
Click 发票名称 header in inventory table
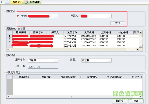72,32
